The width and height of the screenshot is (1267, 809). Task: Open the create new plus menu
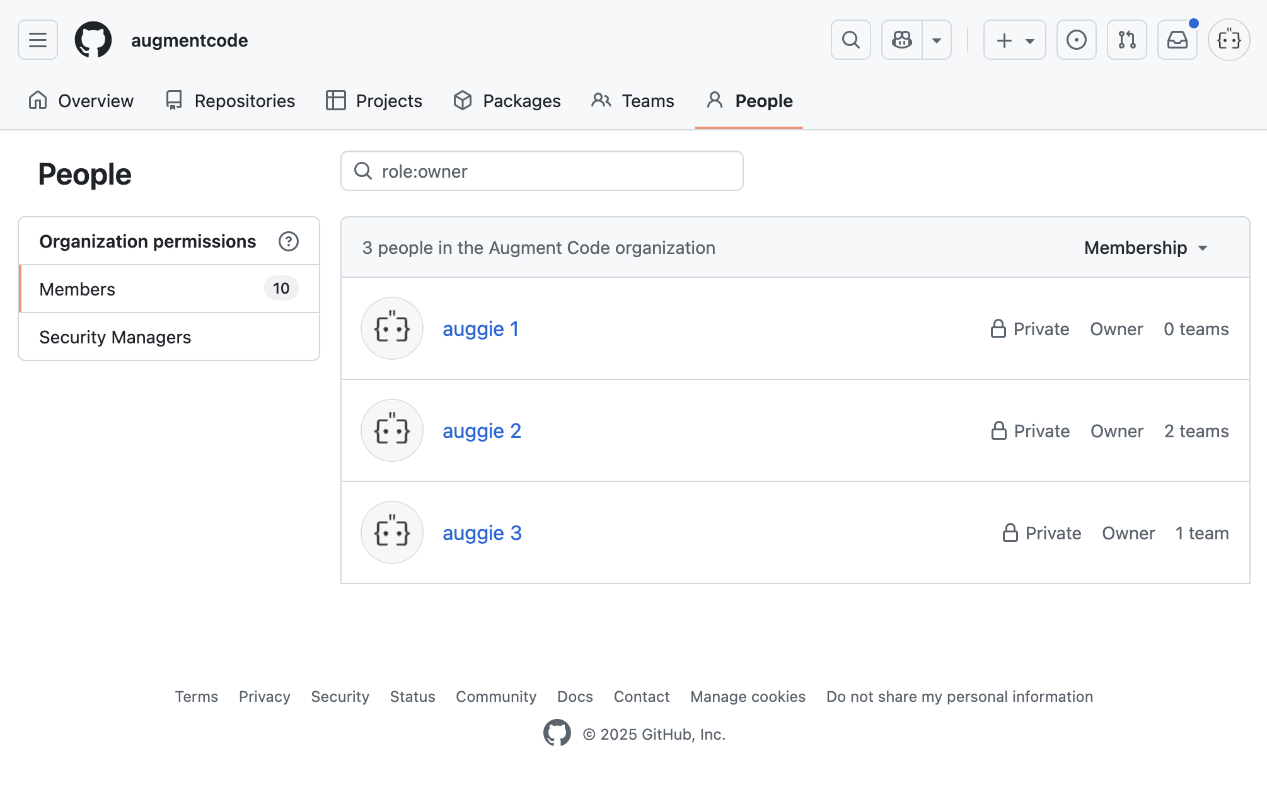pos(1015,40)
